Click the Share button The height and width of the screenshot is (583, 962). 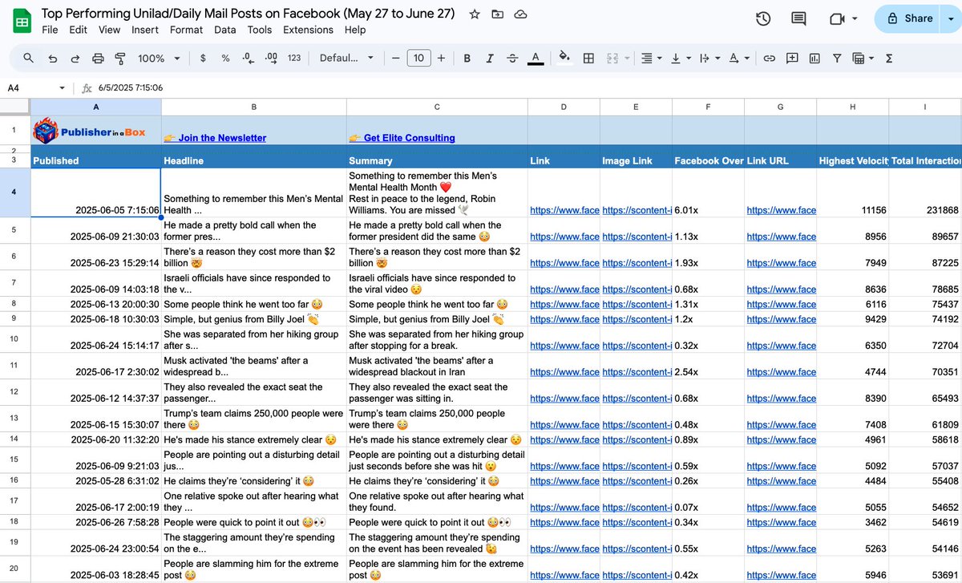[906, 18]
